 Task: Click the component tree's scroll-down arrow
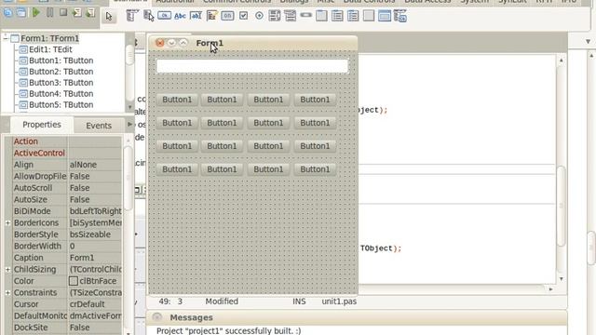coord(129,107)
